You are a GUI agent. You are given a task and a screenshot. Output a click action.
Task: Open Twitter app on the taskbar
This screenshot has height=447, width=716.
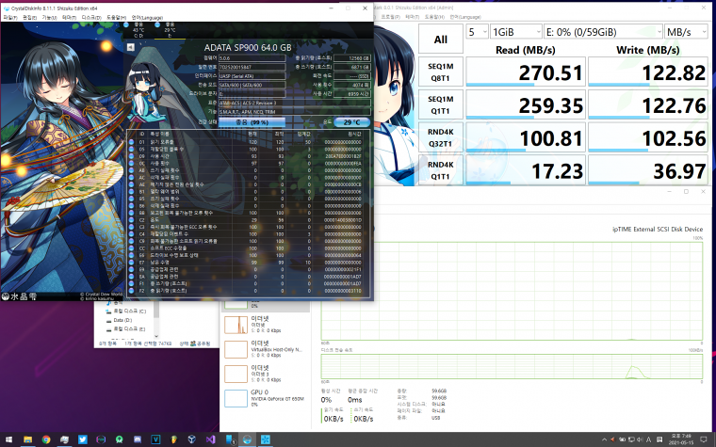pos(83,439)
